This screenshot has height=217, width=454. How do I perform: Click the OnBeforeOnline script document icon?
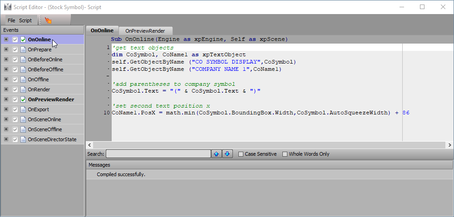coord(24,59)
